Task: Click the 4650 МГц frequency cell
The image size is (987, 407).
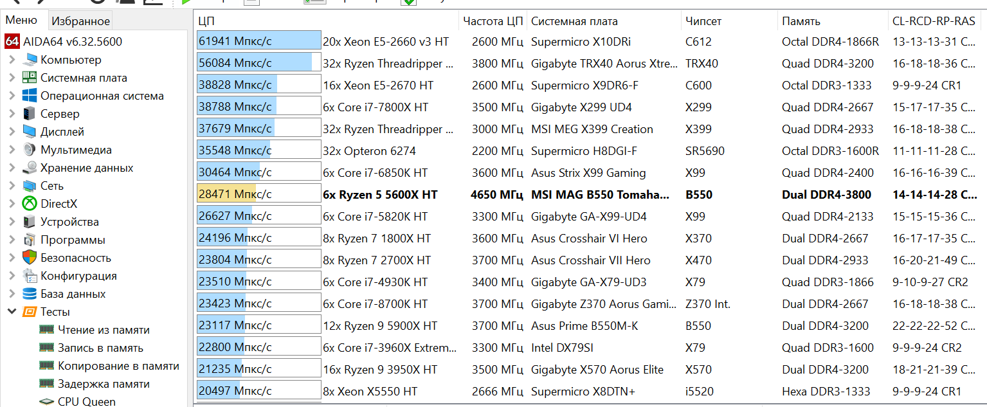Action: [497, 195]
